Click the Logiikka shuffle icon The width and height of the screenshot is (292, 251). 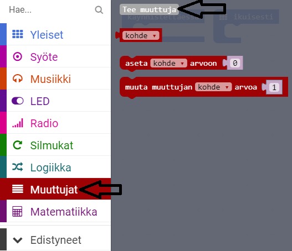[x=18, y=167]
